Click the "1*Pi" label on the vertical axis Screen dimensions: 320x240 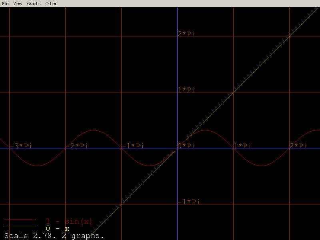pos(186,90)
